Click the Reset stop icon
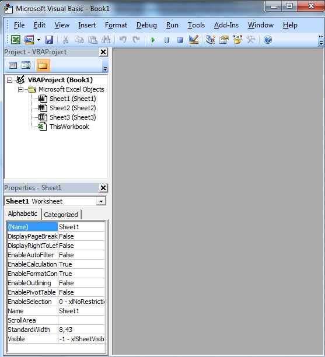This screenshot has width=325, height=357. [x=180, y=40]
